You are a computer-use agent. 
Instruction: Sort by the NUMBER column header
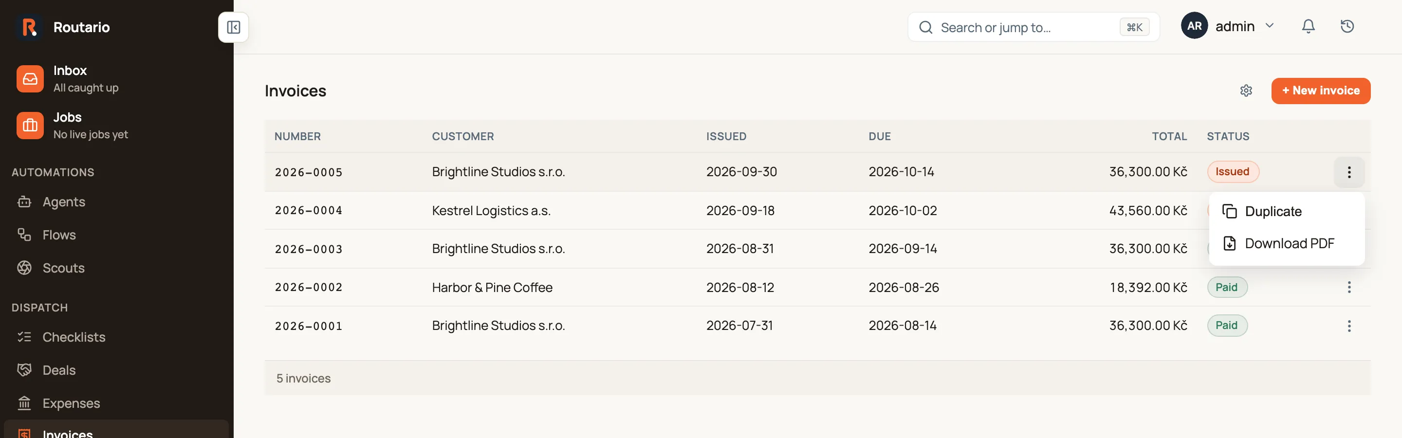(297, 136)
